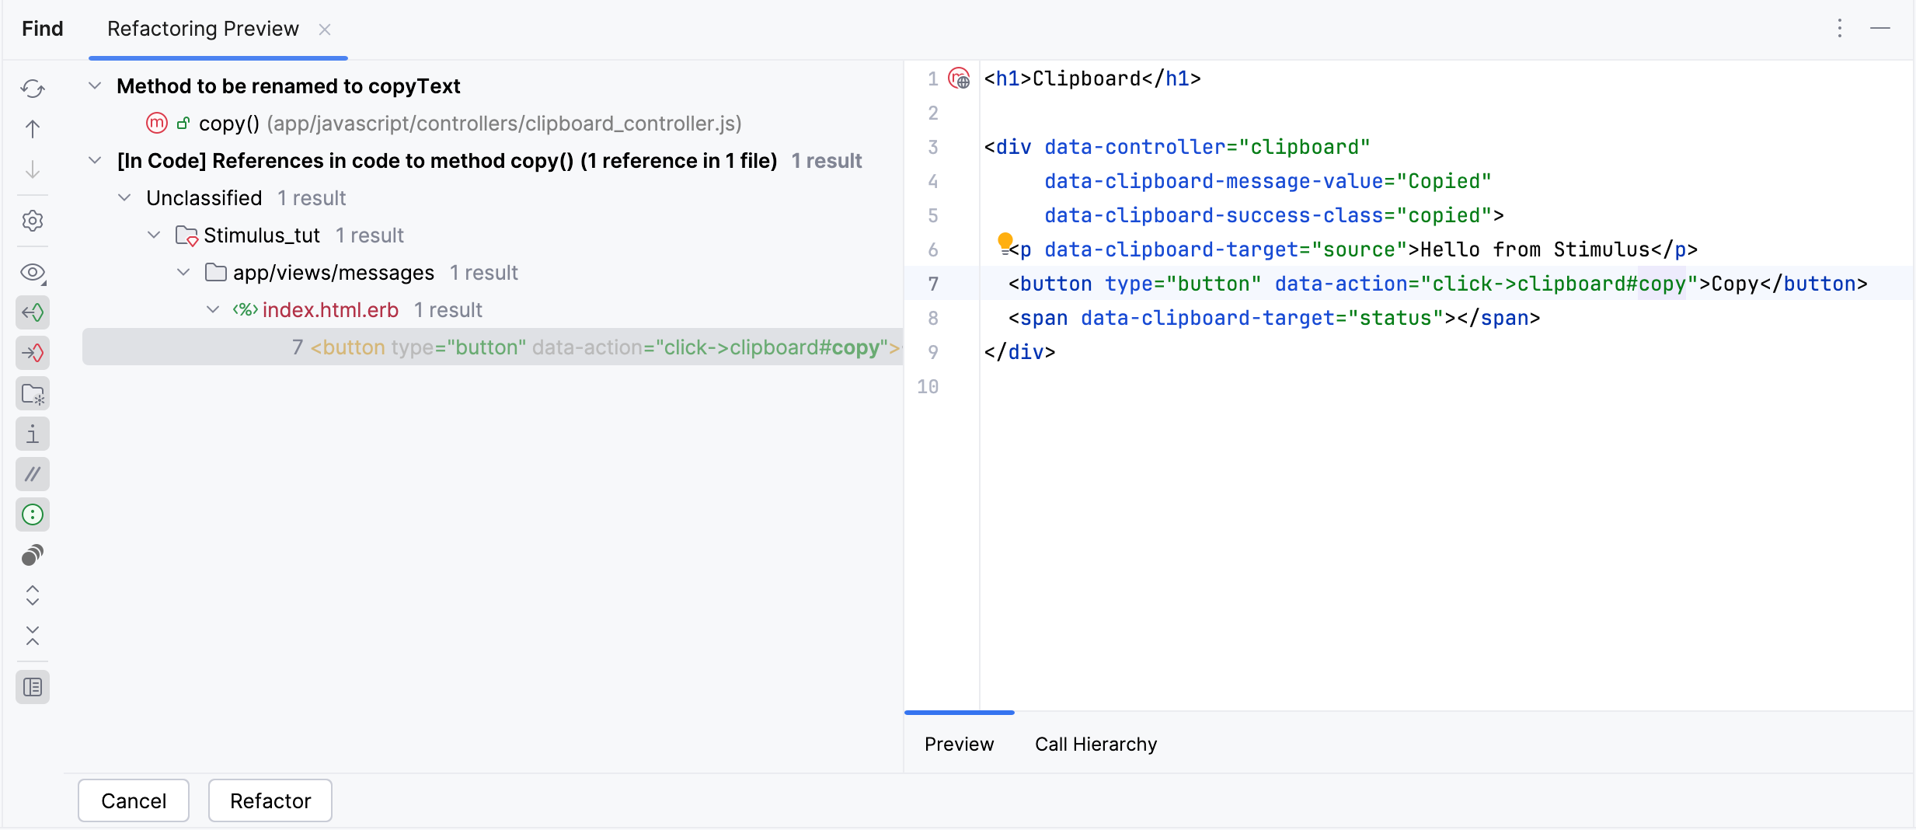
Task: Collapse the app/views/messages folder chevron
Action: click(183, 272)
